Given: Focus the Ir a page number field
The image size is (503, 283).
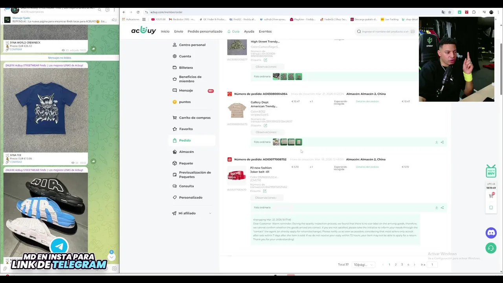Looking at the screenshot, I should [433, 265].
